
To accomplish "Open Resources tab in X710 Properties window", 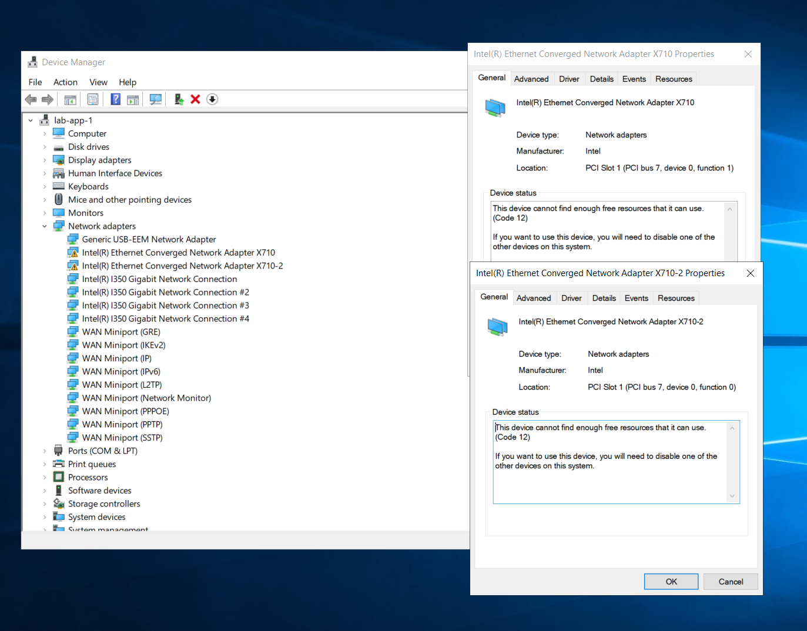I will (x=674, y=79).
